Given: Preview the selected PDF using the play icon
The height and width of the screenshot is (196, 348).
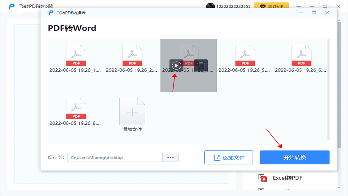Looking at the screenshot, I should pyautogui.click(x=176, y=65).
